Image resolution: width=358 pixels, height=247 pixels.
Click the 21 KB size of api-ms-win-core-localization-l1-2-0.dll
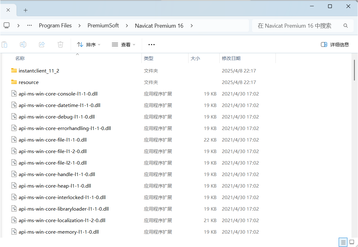[x=210, y=220]
